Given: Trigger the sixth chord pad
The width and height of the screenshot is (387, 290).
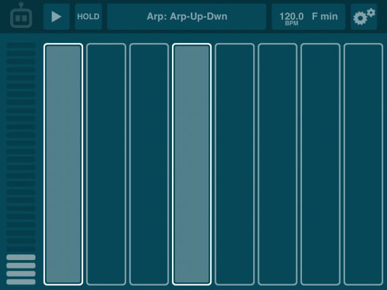Looking at the screenshot, I should tap(278, 164).
